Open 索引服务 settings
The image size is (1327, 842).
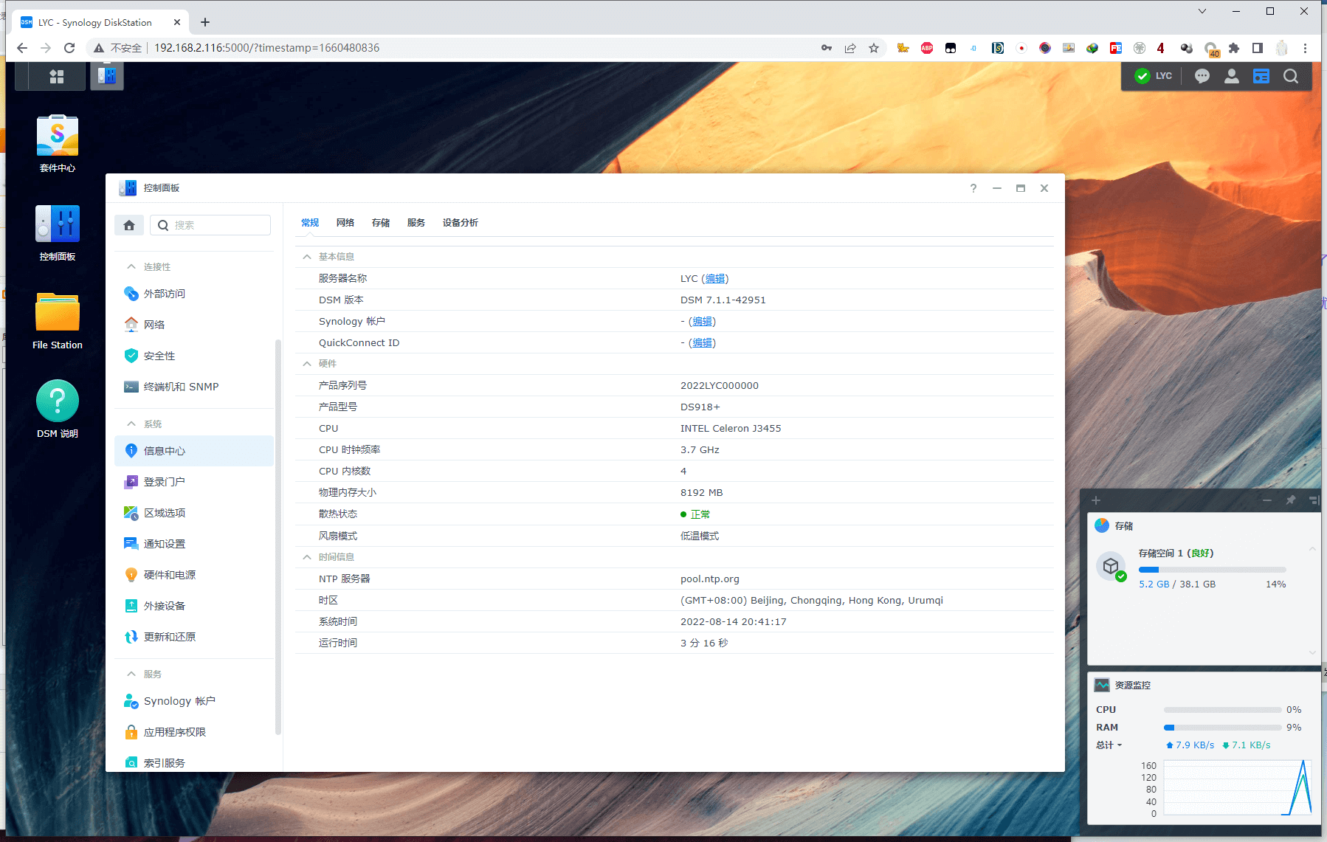click(x=194, y=762)
